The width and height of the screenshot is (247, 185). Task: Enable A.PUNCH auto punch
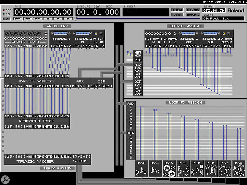[x=177, y=9]
